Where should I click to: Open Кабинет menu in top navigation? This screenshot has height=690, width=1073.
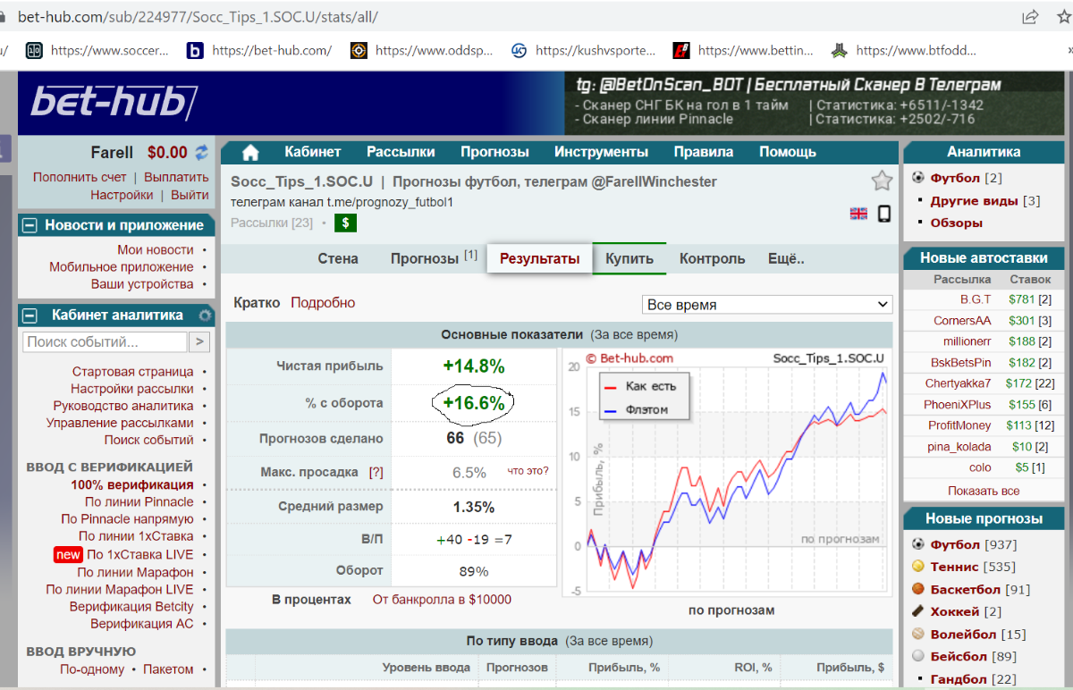pos(313,152)
